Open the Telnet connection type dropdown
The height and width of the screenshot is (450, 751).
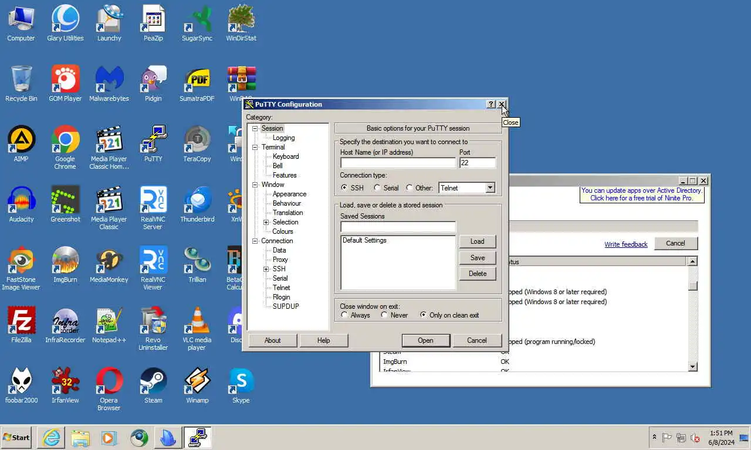click(490, 188)
